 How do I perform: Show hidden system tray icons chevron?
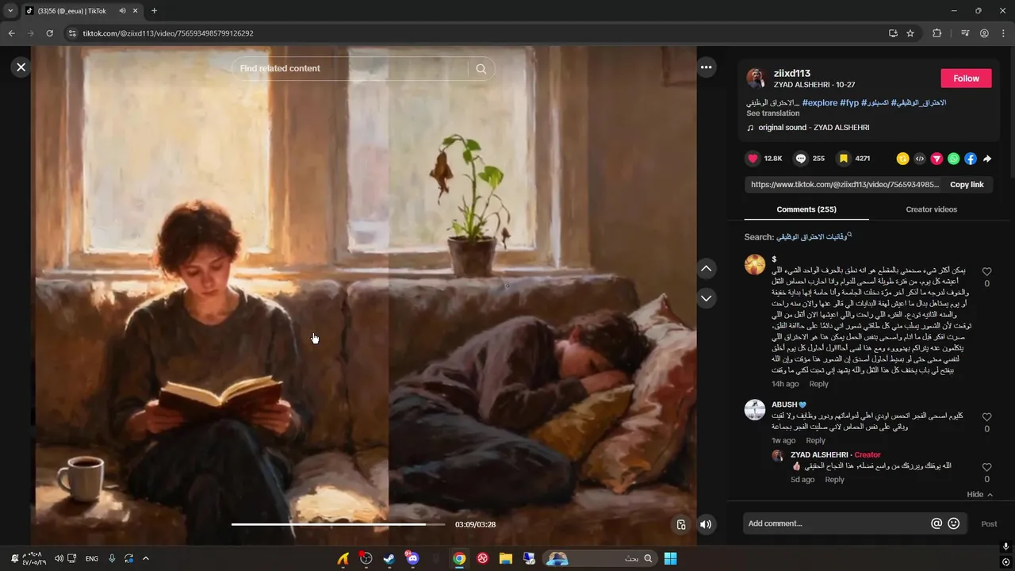(x=145, y=558)
